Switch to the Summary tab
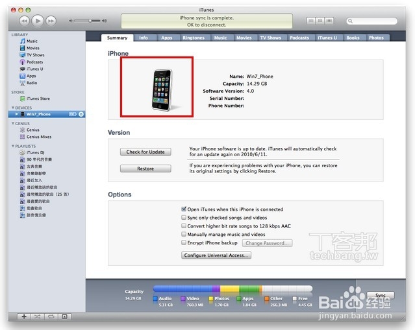 click(x=118, y=38)
